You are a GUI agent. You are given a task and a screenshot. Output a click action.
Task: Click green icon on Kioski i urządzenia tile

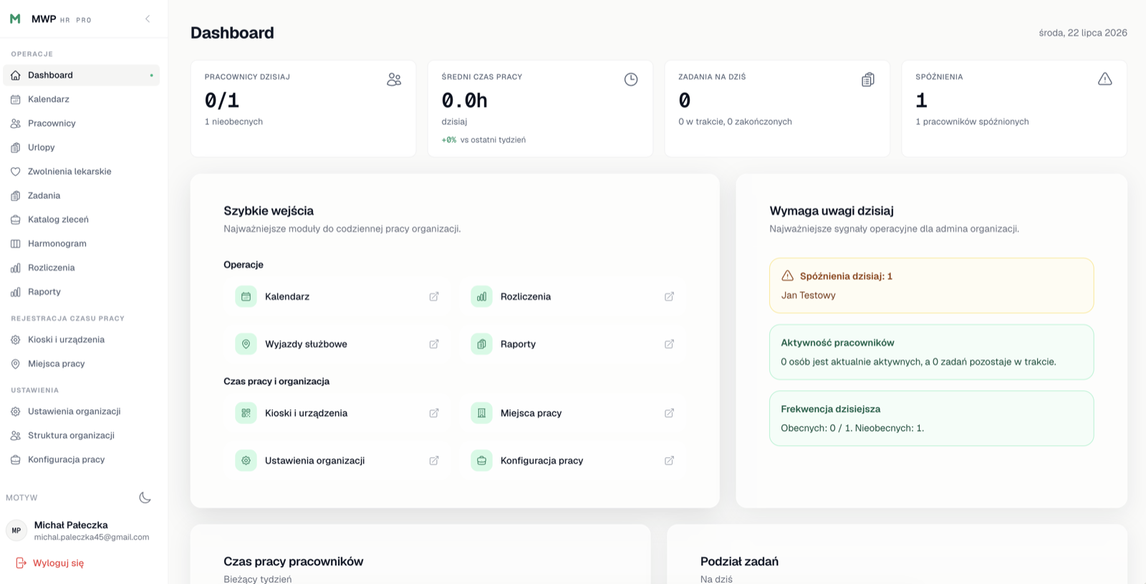(x=246, y=413)
